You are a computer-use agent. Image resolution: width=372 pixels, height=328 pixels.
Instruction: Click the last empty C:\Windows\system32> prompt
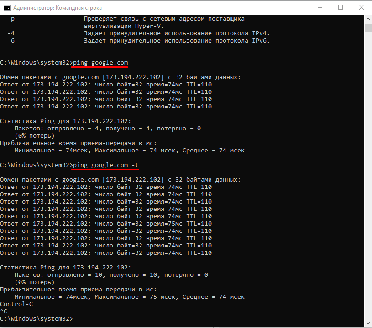coord(36,318)
